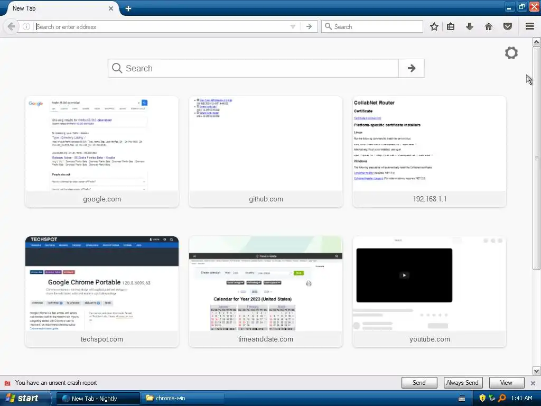Show bookmarks list icon
The height and width of the screenshot is (406, 541).
pyautogui.click(x=451, y=26)
